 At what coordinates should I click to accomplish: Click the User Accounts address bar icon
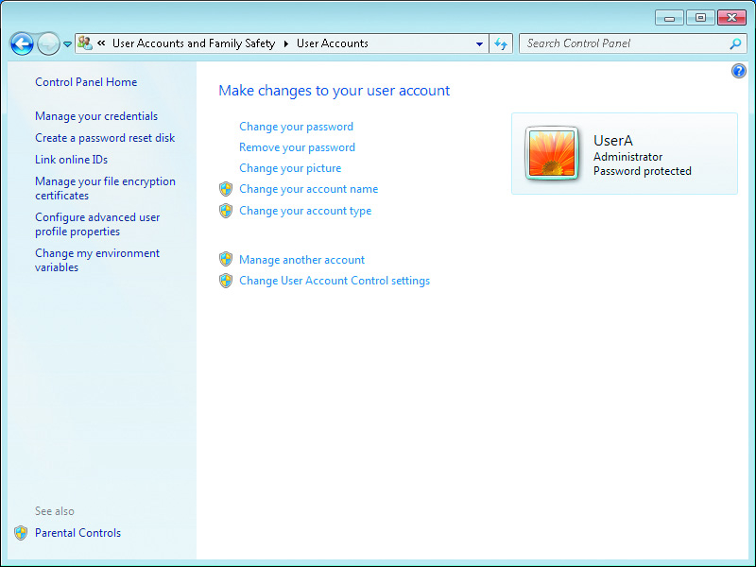coord(85,43)
